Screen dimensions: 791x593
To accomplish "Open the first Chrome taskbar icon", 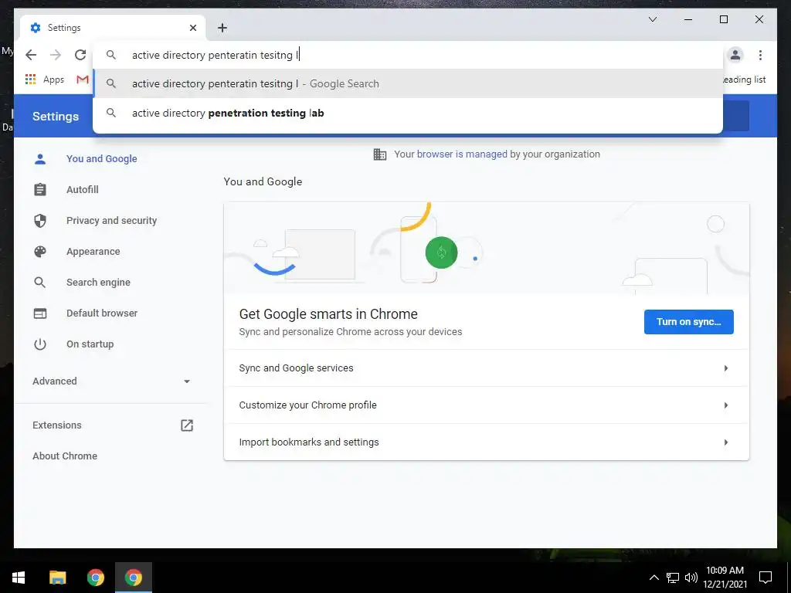I will pyautogui.click(x=95, y=578).
